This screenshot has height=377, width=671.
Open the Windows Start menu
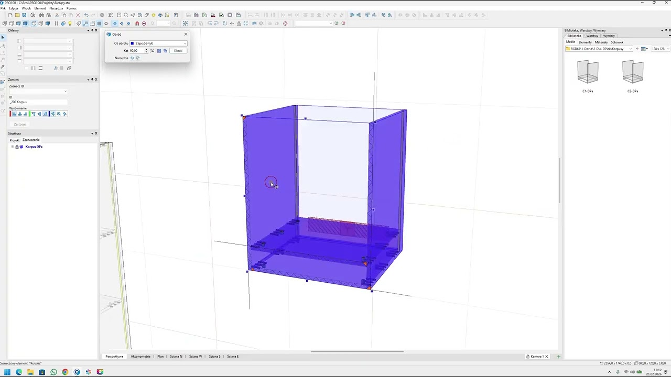coord(7,372)
